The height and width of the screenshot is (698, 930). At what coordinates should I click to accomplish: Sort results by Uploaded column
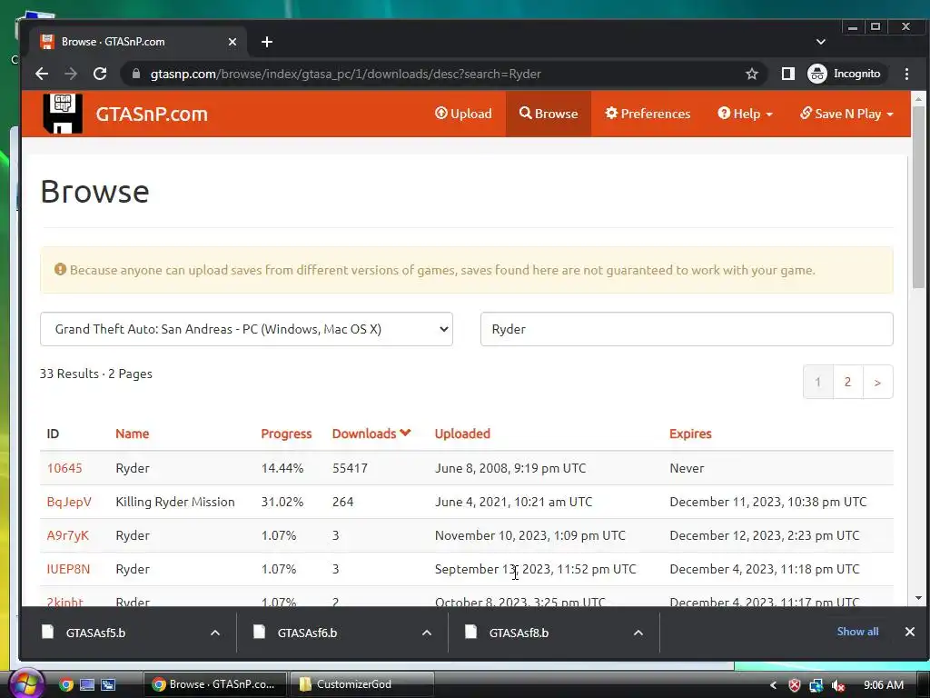pyautogui.click(x=462, y=434)
